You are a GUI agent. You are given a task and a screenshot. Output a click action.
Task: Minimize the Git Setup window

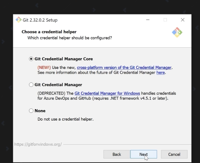[x=148, y=20]
